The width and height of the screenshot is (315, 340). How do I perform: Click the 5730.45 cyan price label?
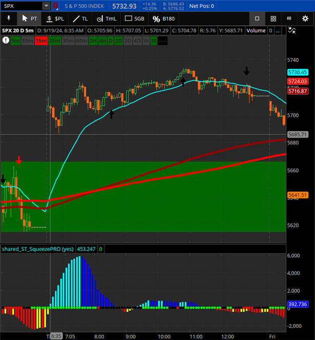click(297, 73)
